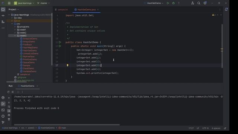Screen dimensions: 238x134
Task: Close the HashSetDemo.java editor tab
Action: pos(98,10)
